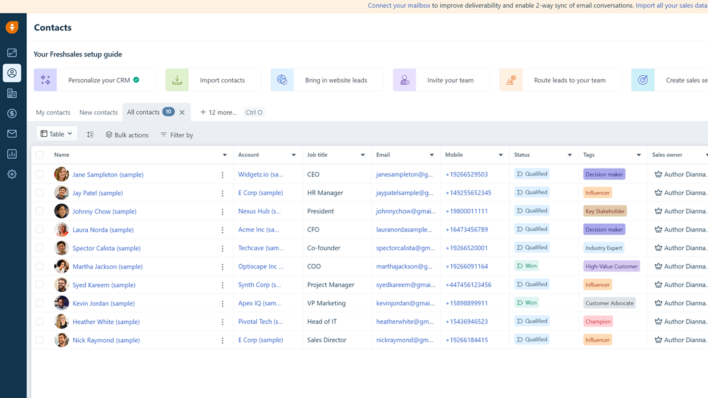Open more options for Johnny Chow

coord(222,211)
